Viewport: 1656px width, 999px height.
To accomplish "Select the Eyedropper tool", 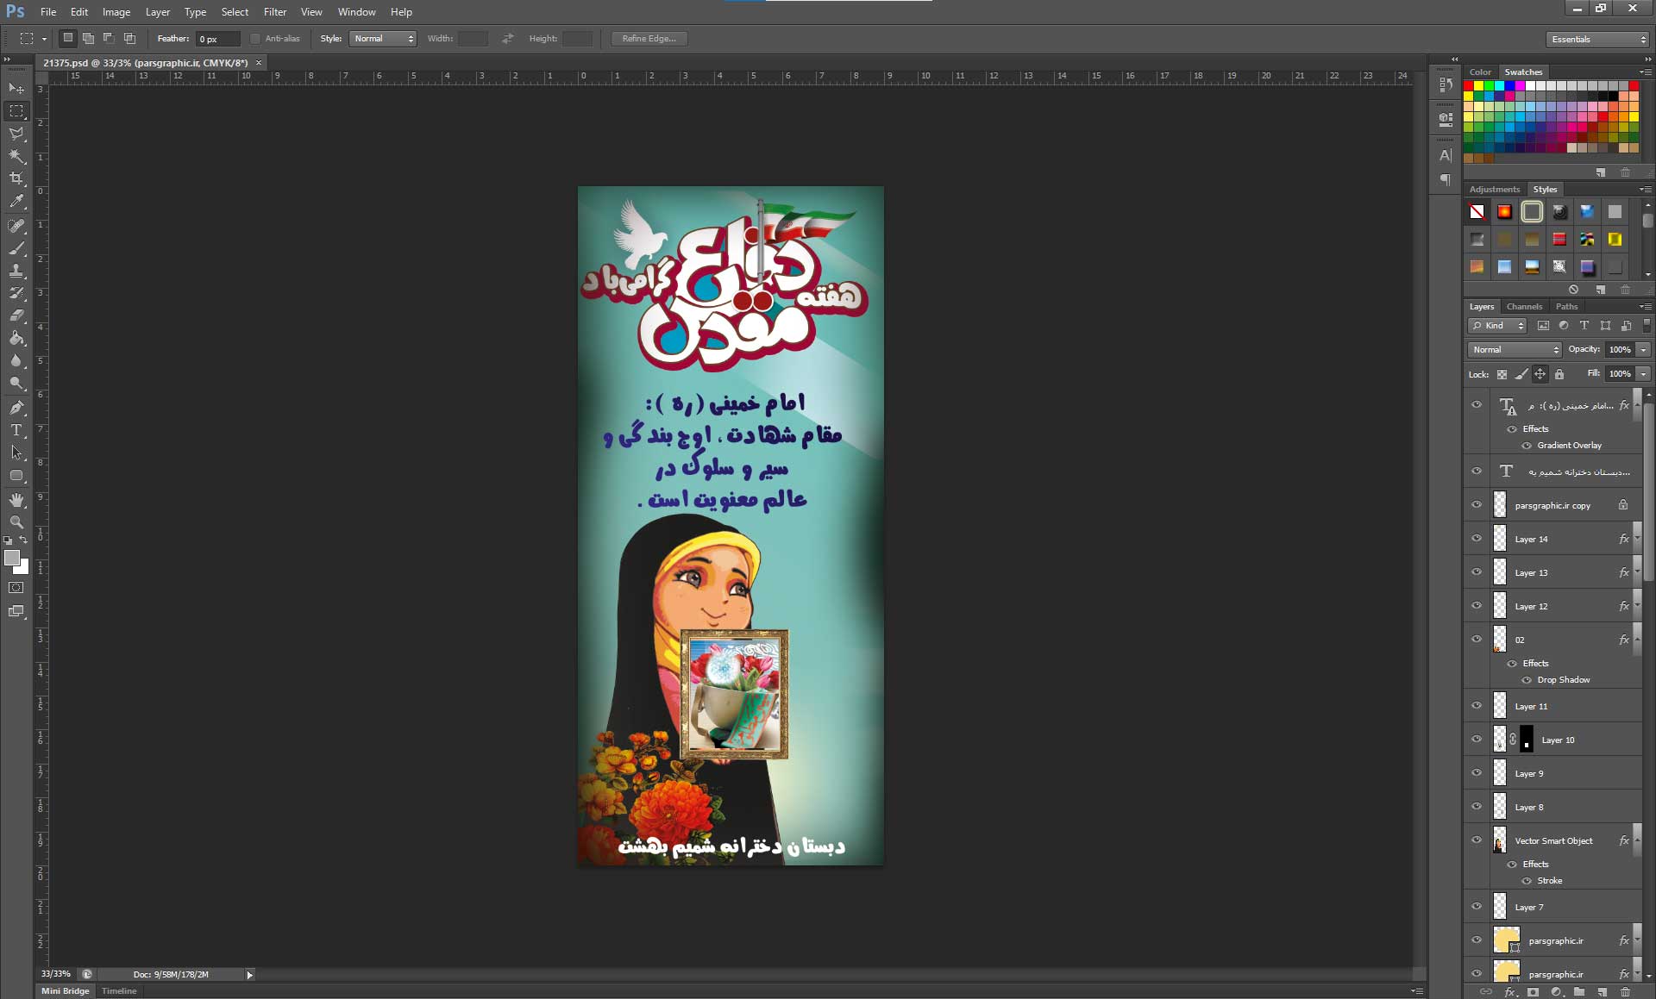I will (x=16, y=202).
